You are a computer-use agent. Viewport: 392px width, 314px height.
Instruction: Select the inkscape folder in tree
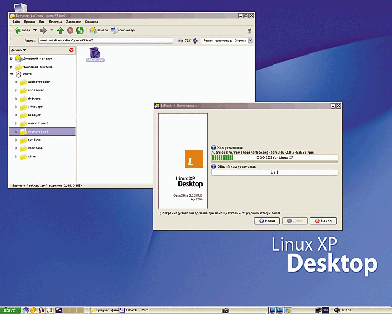coord(31,107)
